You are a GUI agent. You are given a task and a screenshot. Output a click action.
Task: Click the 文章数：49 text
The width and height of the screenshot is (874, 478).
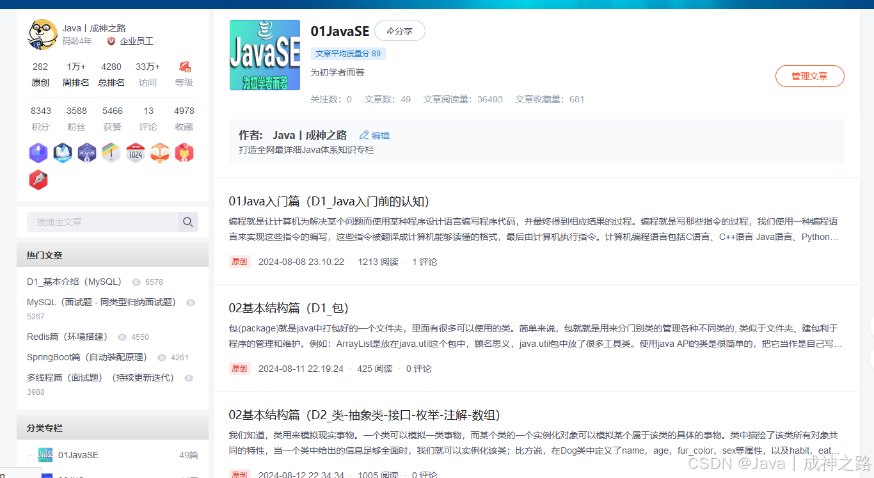pyautogui.click(x=388, y=99)
